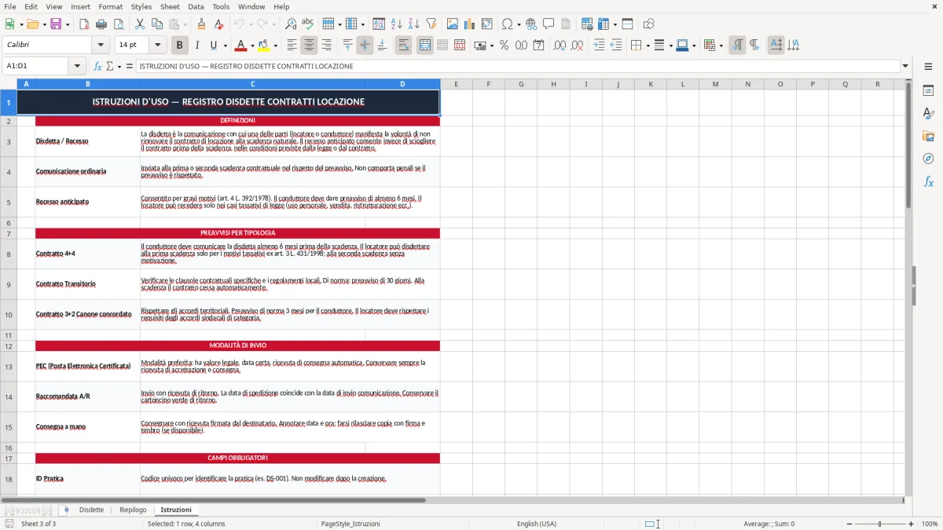Click the zoom slider handle
This screenshot has width=943, height=530.
click(879, 524)
